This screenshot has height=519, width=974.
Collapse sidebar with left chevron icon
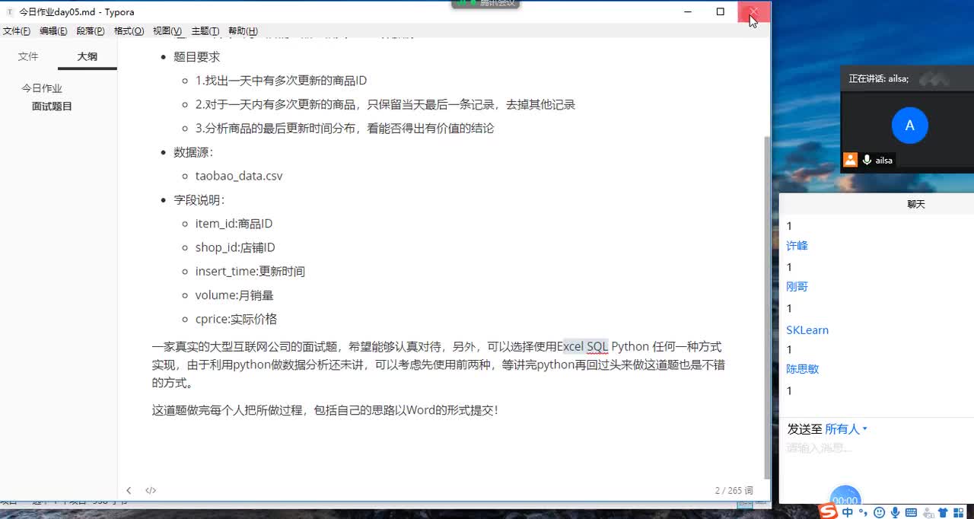pyautogui.click(x=129, y=491)
